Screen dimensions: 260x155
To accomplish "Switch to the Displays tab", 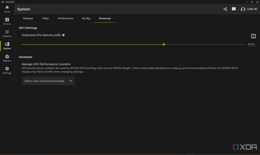I will coord(28,18).
